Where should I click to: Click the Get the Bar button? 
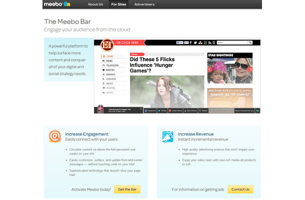pos(127,189)
